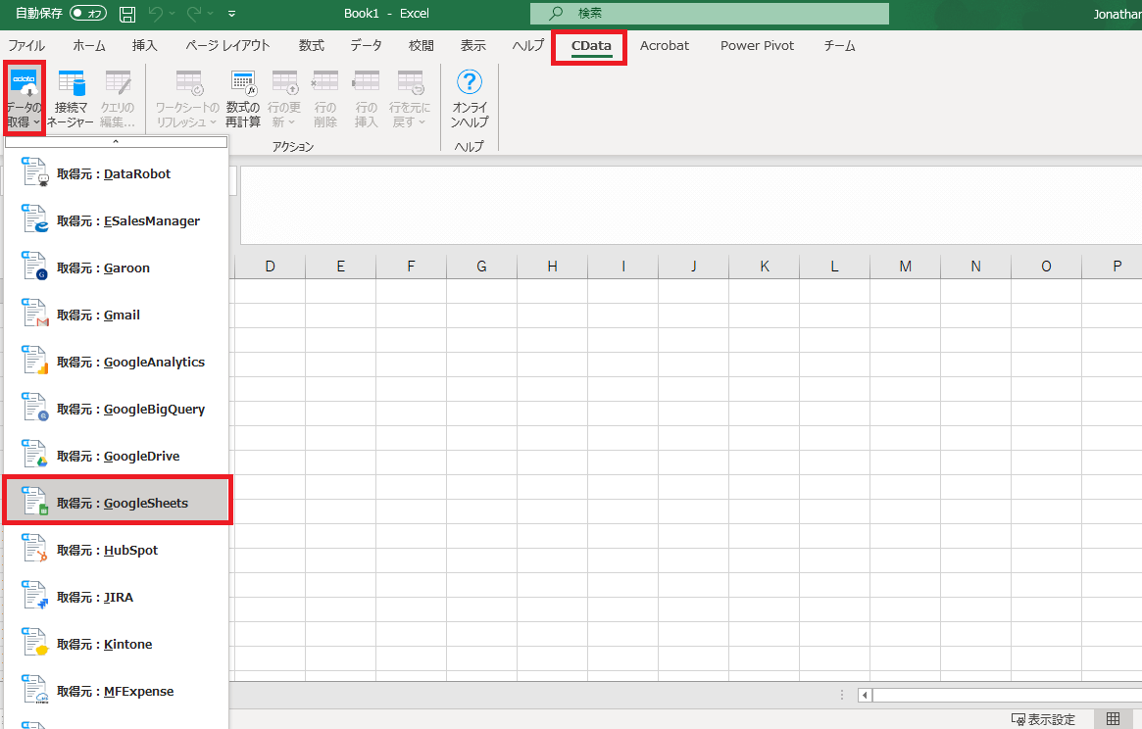Switch to the Acrobat tab
The height and width of the screenshot is (729, 1142).
point(665,45)
